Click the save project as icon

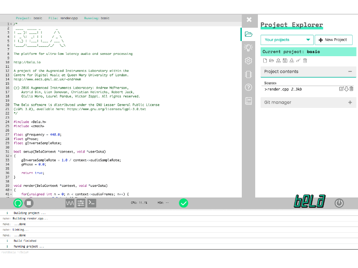285,61
